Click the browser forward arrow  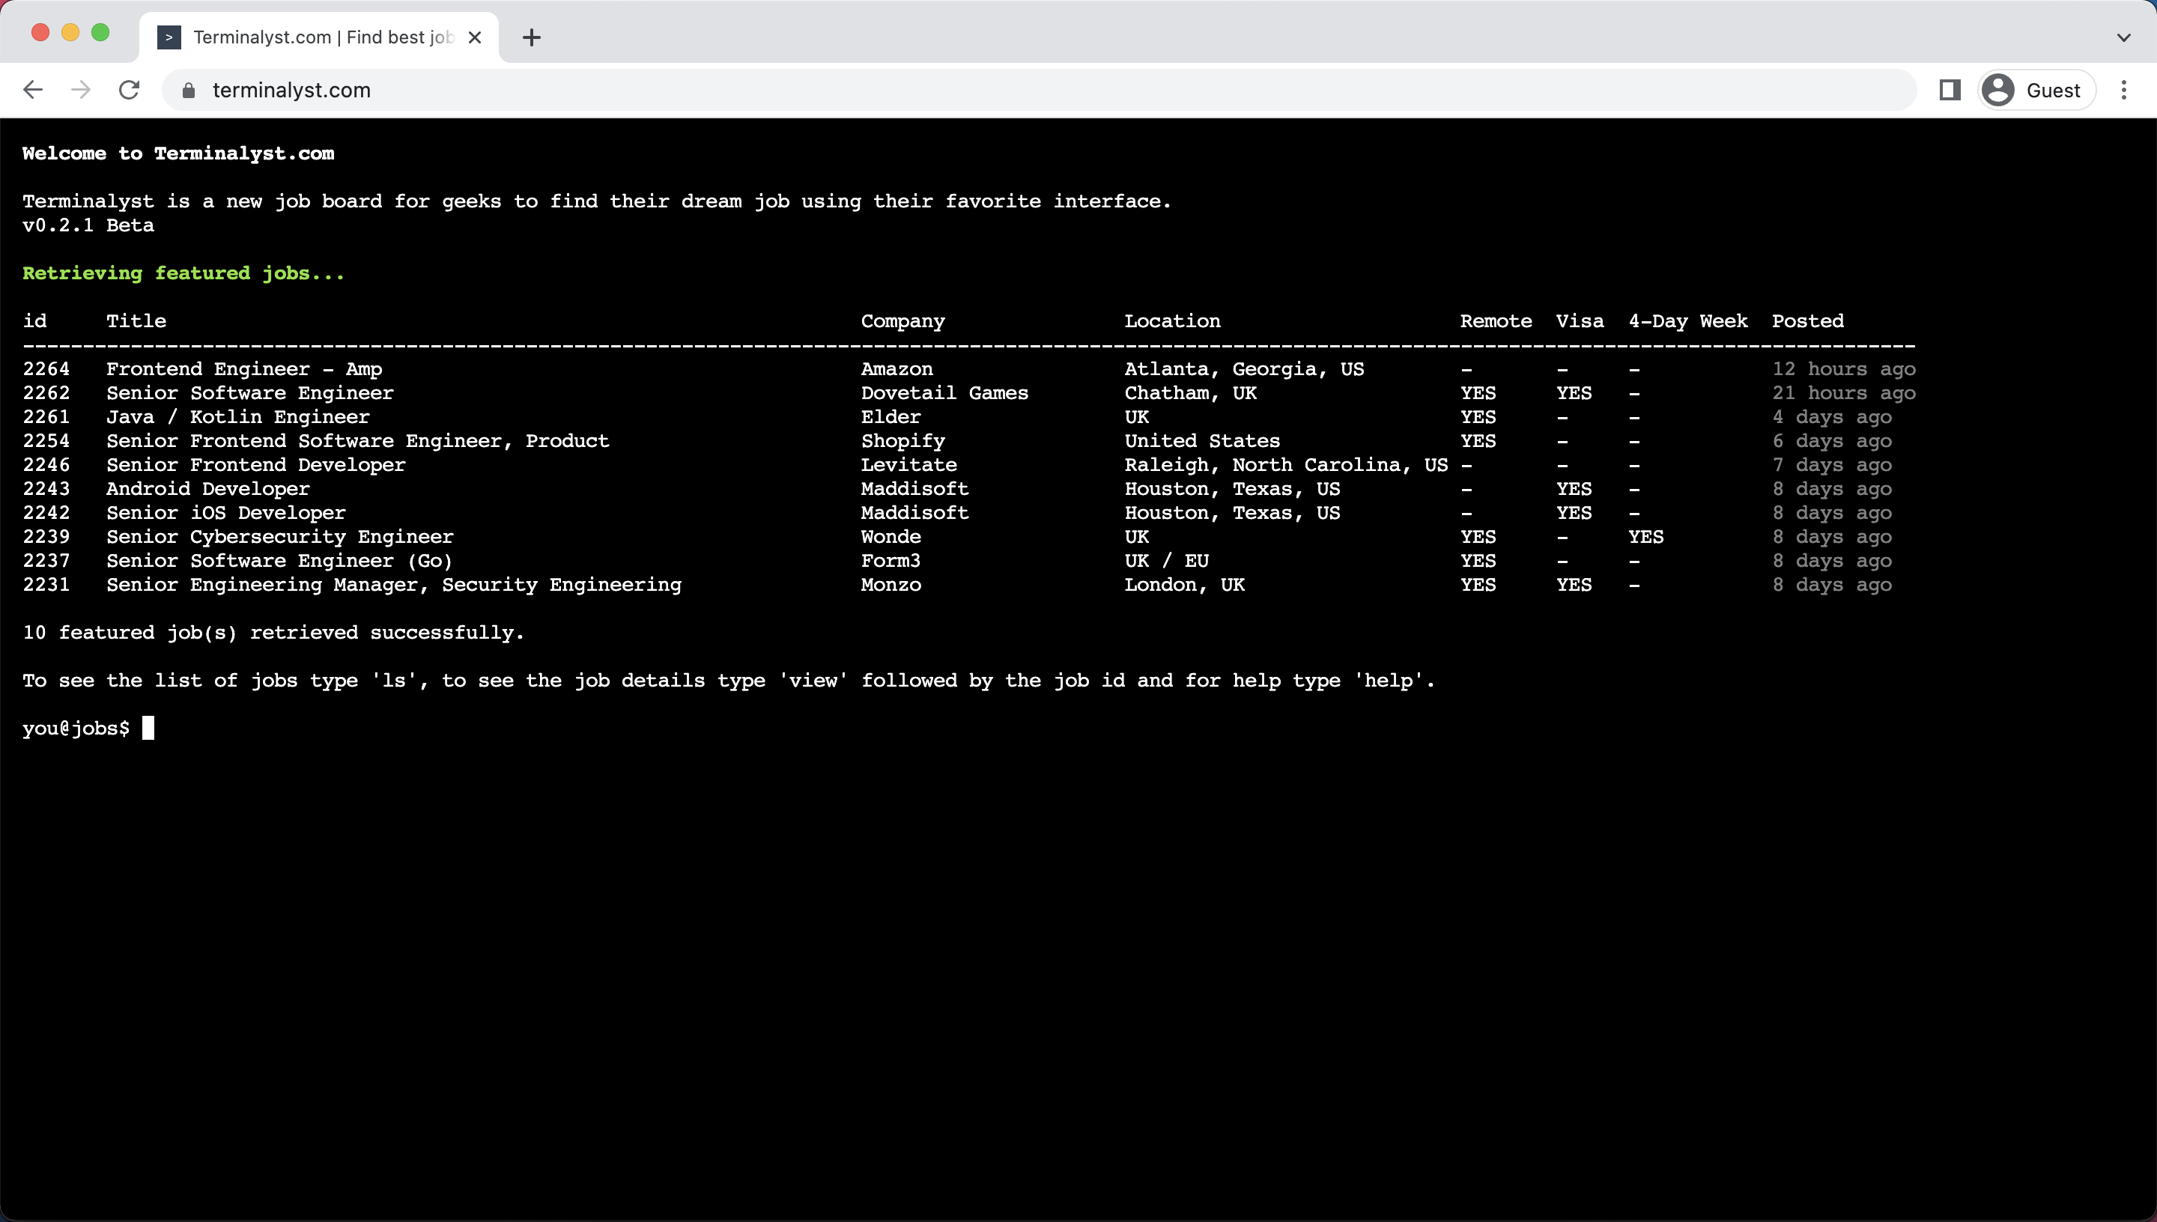(x=81, y=90)
